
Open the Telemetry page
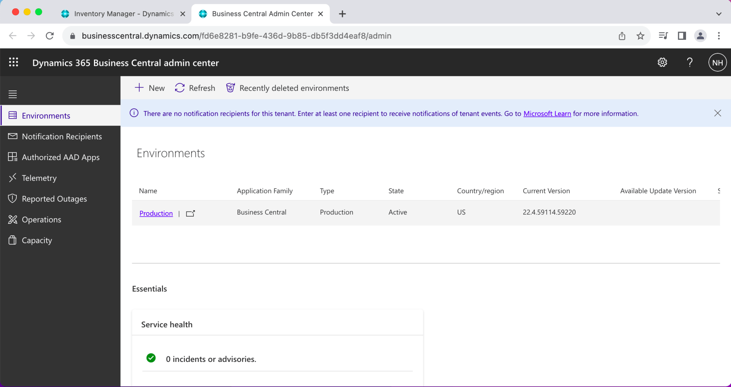(x=39, y=178)
